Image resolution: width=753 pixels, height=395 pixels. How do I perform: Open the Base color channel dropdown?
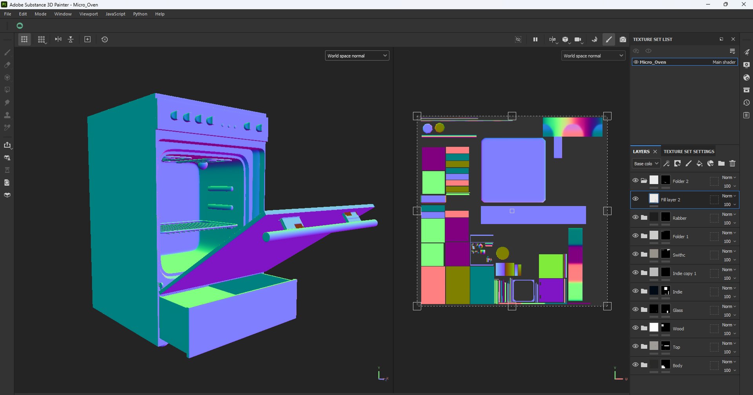click(x=646, y=163)
